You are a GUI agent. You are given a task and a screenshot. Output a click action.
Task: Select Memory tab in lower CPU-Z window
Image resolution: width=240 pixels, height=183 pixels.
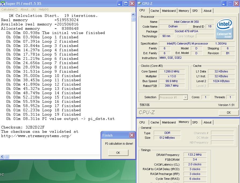pyautogui.click(x=184, y=122)
